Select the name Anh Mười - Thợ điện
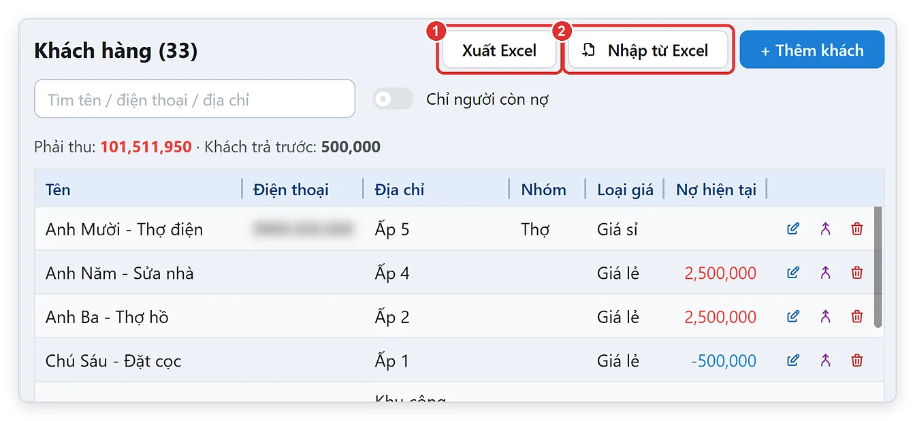The image size is (915, 421). pyautogui.click(x=124, y=229)
